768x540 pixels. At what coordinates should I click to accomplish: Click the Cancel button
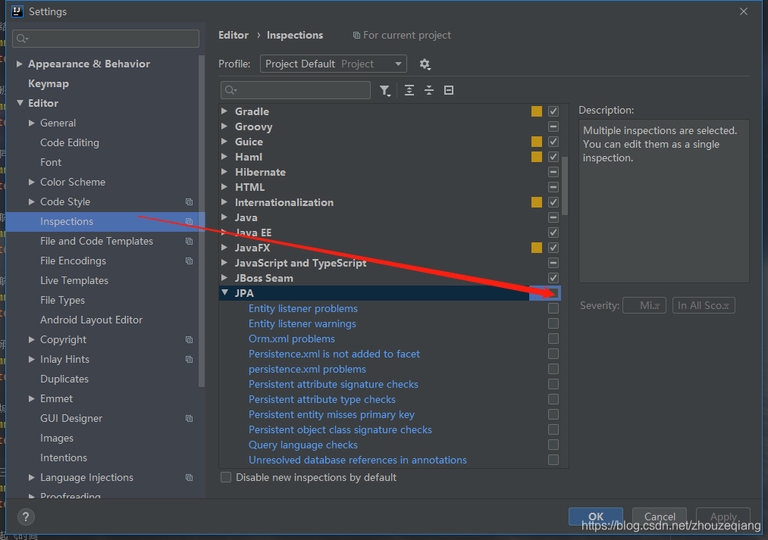pyautogui.click(x=660, y=517)
